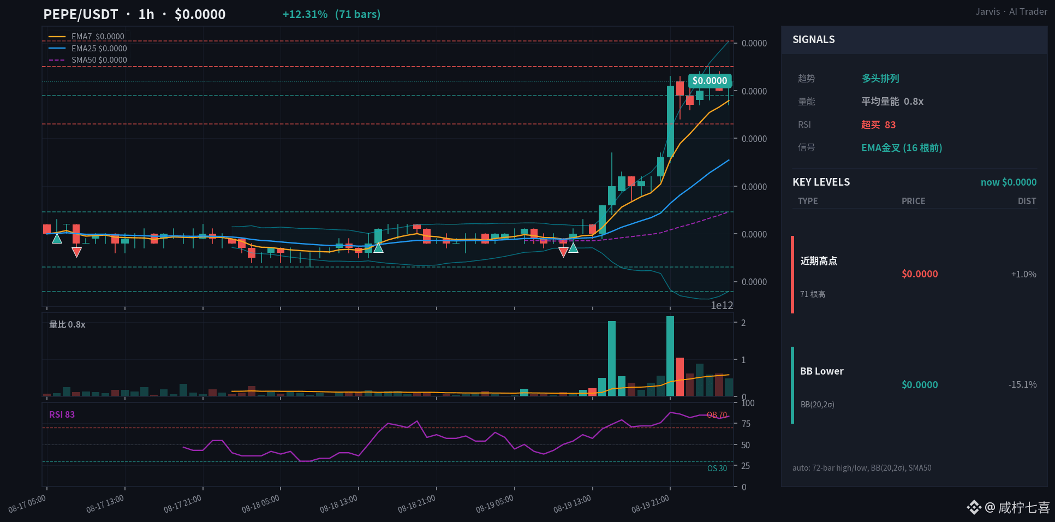1055x522 pixels.
Task: Click the now $0.0000 label
Action: click(1009, 182)
